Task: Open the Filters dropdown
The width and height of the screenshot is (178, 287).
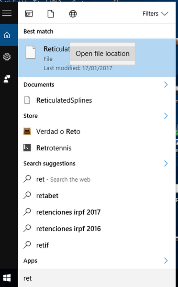Action: [x=156, y=13]
